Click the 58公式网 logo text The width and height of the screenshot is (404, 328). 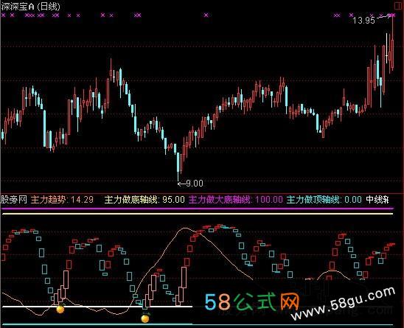point(252,301)
